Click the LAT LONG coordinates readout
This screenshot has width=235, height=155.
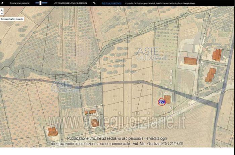[x=70, y=3]
